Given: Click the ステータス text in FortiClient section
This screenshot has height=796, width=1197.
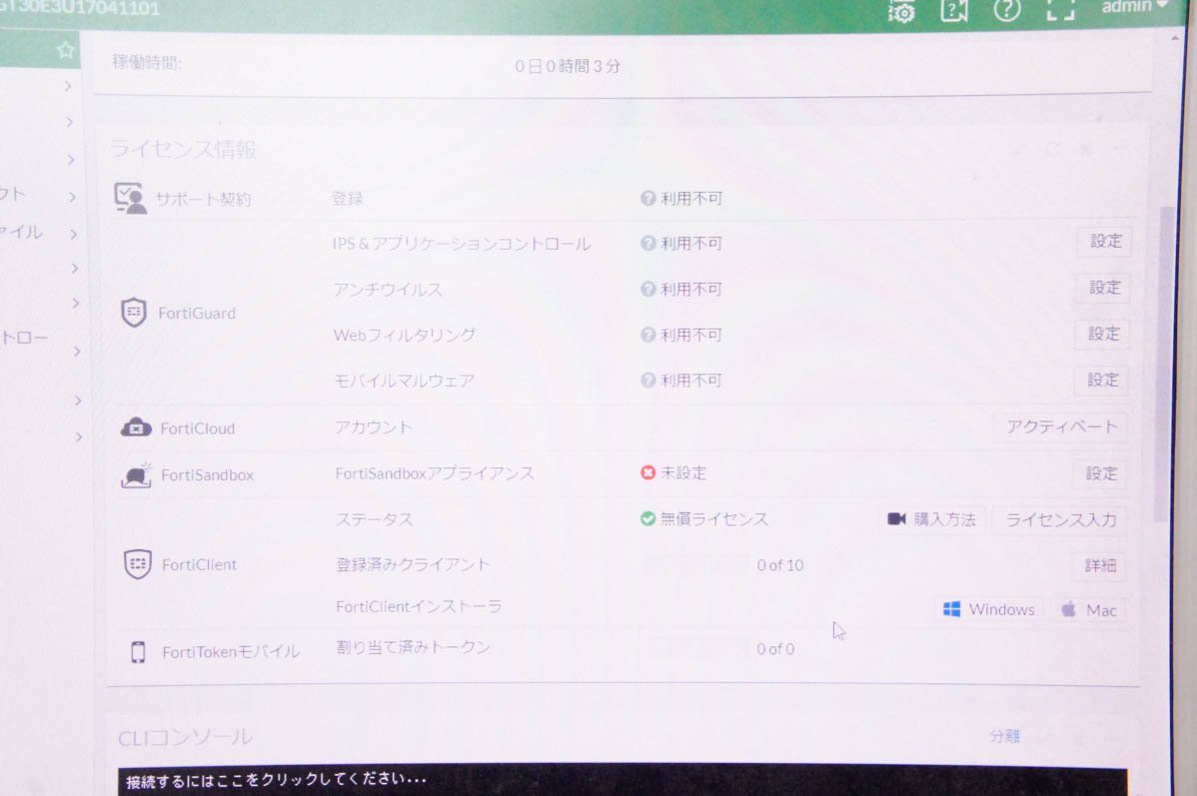Looking at the screenshot, I should click(x=374, y=519).
